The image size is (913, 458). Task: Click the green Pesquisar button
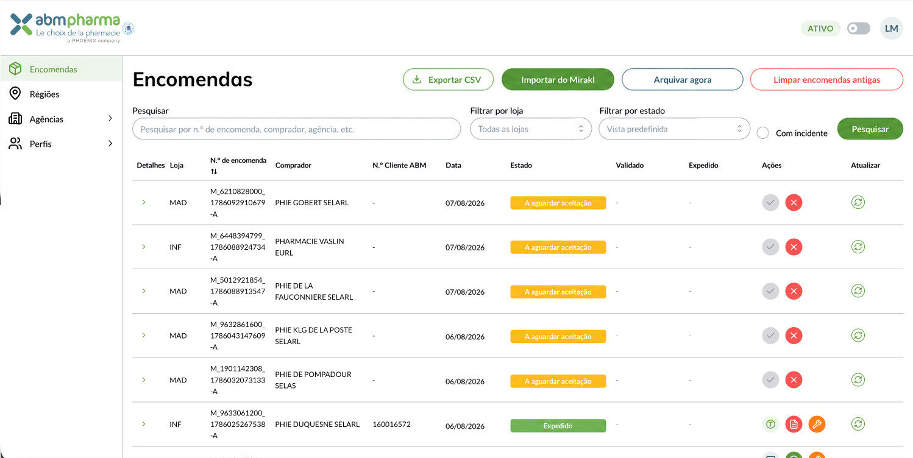pyautogui.click(x=870, y=129)
